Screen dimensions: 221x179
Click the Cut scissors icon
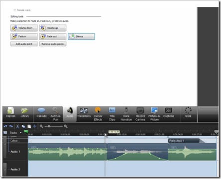point(17,126)
